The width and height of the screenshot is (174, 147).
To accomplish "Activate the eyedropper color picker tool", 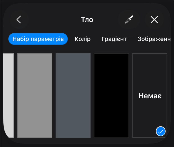I will click(129, 19).
